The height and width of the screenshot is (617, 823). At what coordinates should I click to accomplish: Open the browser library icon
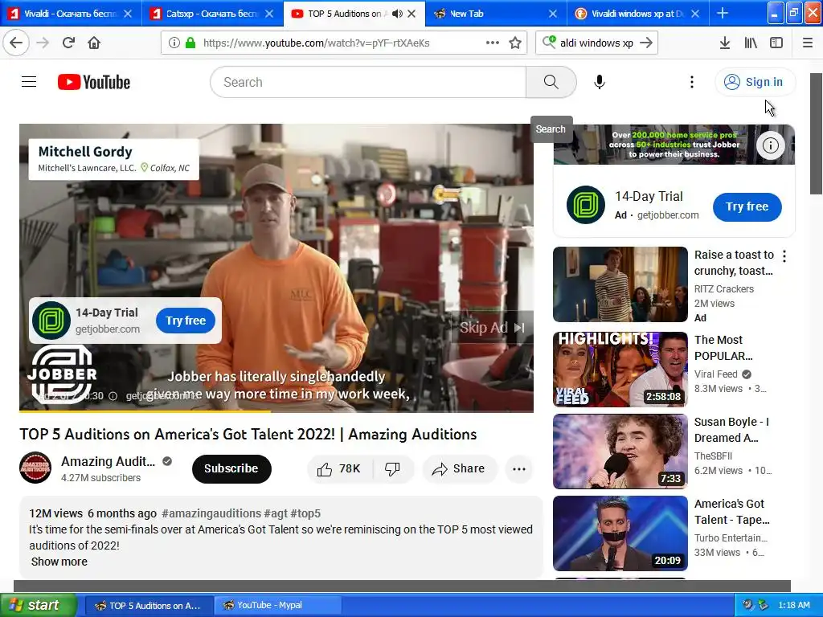click(x=751, y=43)
